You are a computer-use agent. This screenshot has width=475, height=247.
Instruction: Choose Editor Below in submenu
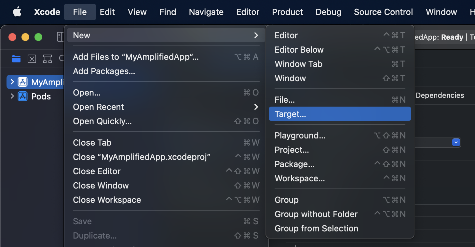(x=340, y=50)
